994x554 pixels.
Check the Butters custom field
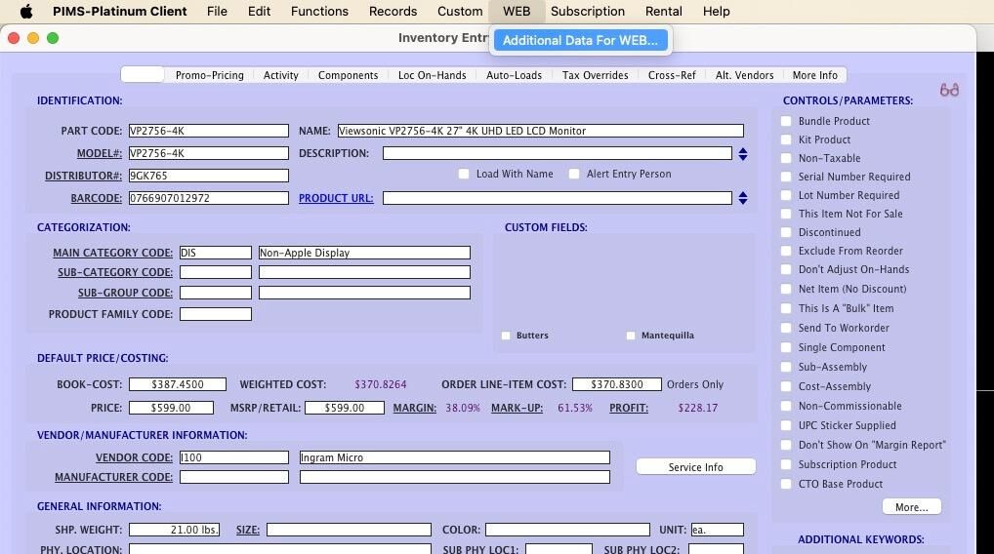point(506,336)
